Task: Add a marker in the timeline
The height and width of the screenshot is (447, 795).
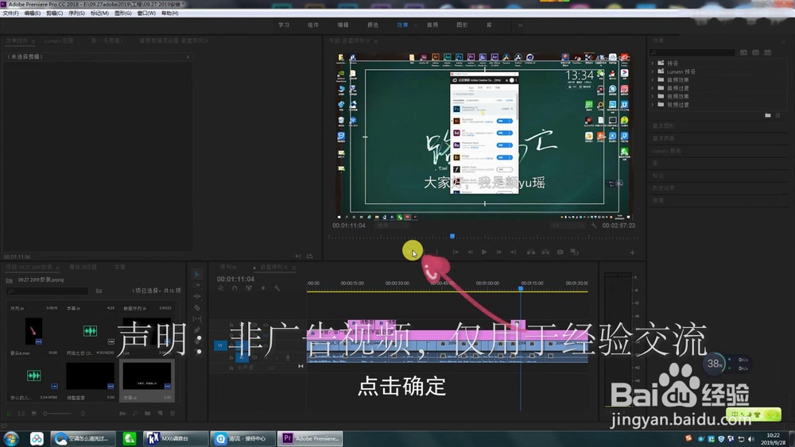Action: coord(262,288)
